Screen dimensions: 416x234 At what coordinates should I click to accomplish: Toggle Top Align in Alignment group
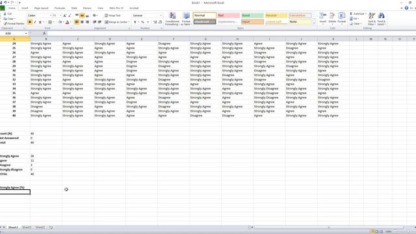pos(77,16)
